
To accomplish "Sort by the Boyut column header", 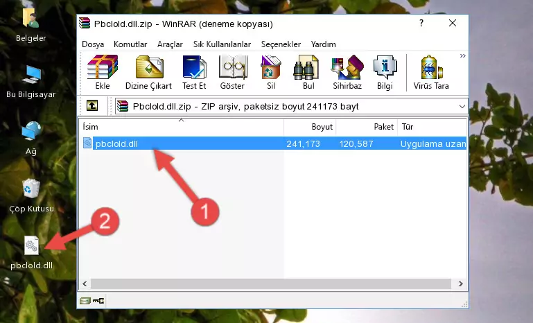I will tap(310, 127).
